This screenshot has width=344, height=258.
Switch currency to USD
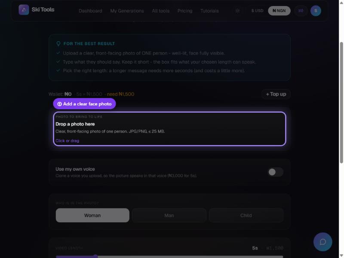(x=257, y=11)
